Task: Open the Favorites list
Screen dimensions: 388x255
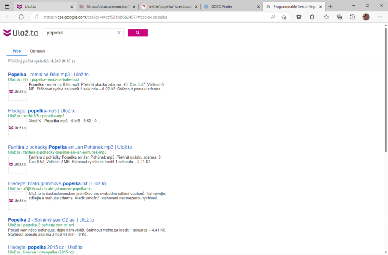Action: click(x=326, y=17)
